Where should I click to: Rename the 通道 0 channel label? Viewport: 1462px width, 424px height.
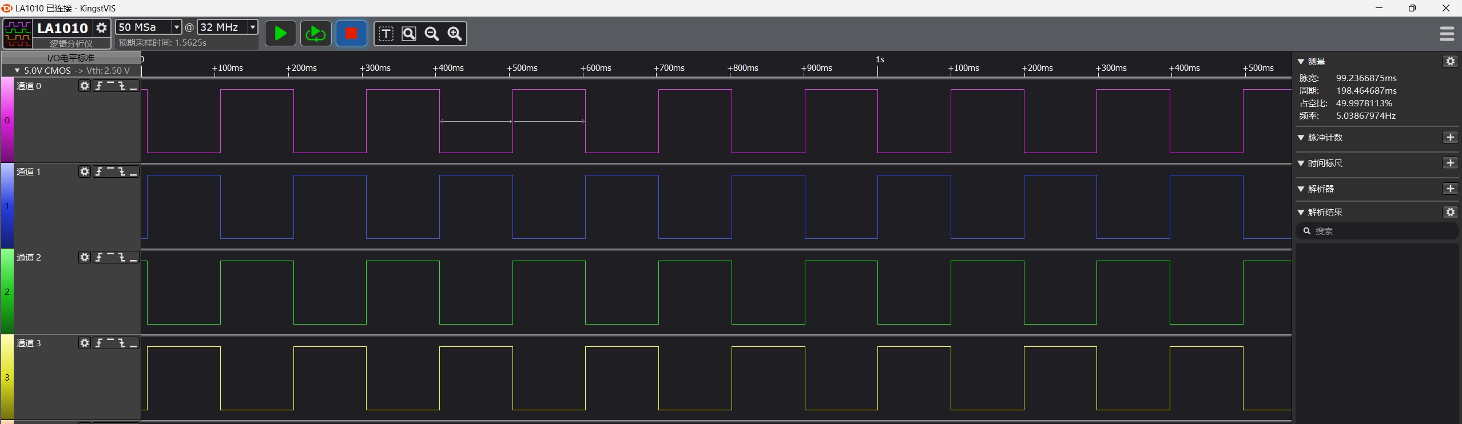29,86
